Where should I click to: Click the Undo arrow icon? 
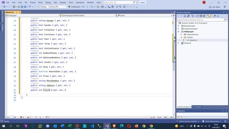click(x=30, y=7)
